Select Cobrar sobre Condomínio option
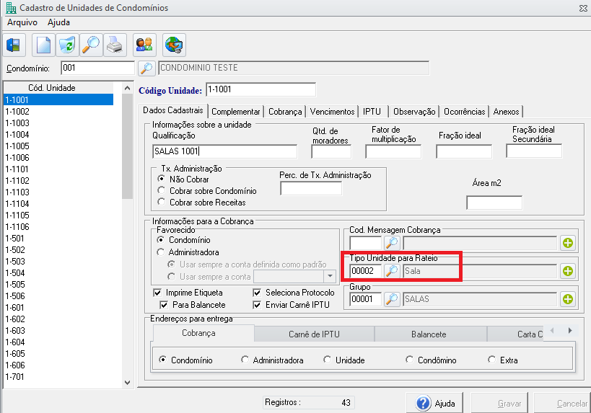Screen dimensions: 591x413 coord(162,190)
